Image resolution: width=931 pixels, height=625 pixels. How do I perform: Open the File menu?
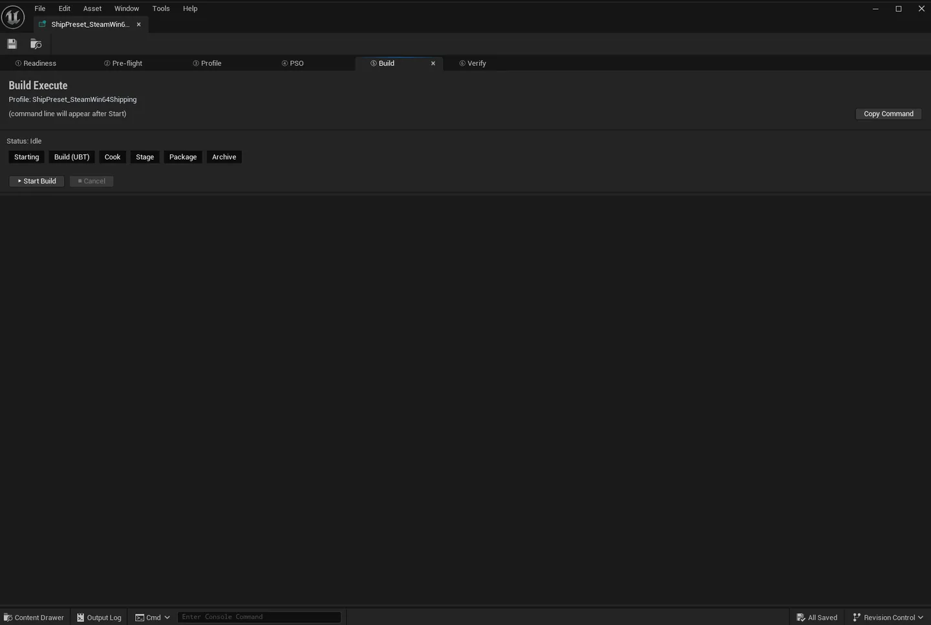(40, 8)
